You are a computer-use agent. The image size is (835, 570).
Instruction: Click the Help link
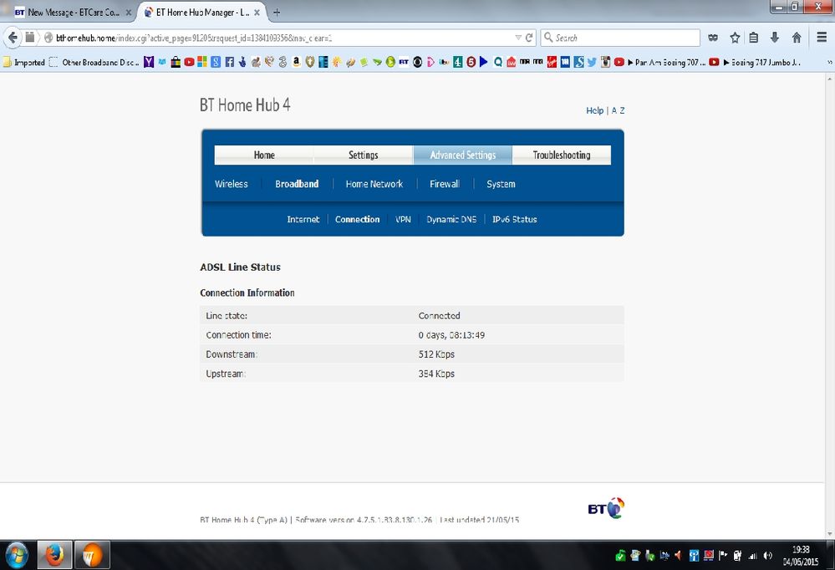click(x=594, y=110)
